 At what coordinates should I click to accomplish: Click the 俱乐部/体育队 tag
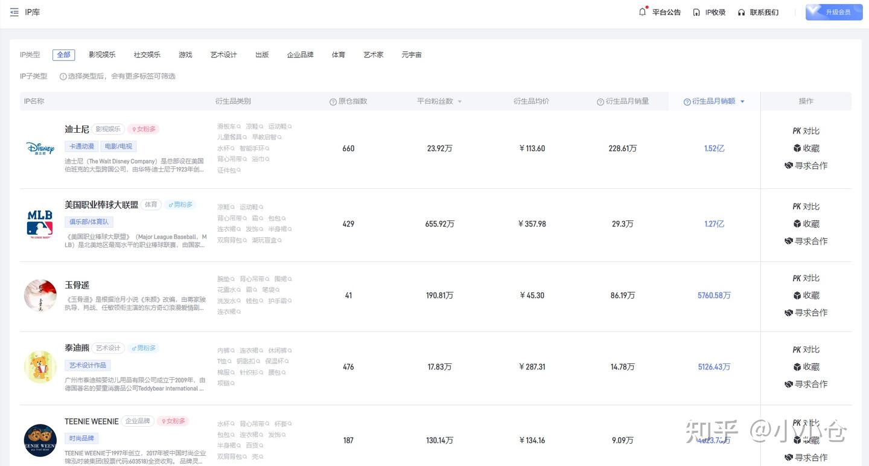[x=89, y=222]
